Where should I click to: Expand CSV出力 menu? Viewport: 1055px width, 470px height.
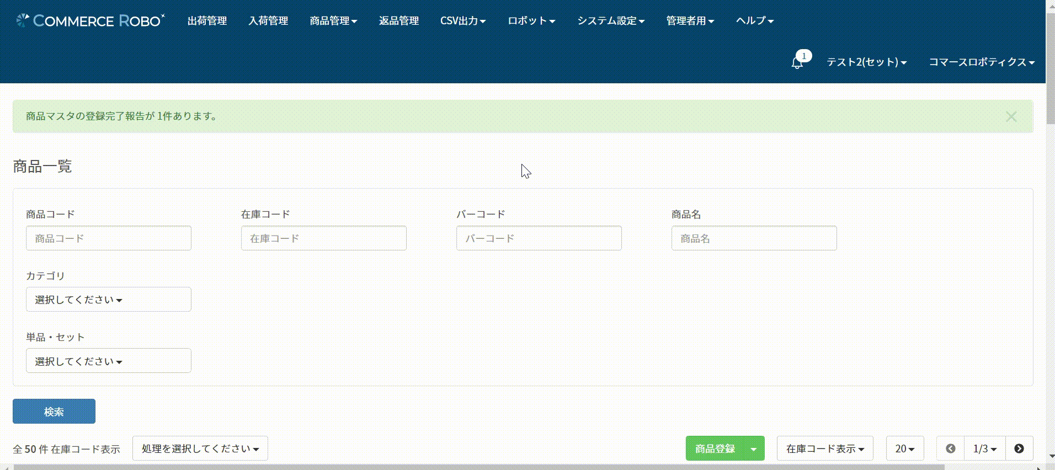pyautogui.click(x=463, y=20)
